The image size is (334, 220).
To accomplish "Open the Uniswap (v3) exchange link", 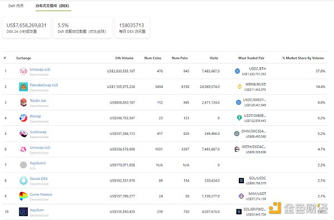I will click(40, 70).
